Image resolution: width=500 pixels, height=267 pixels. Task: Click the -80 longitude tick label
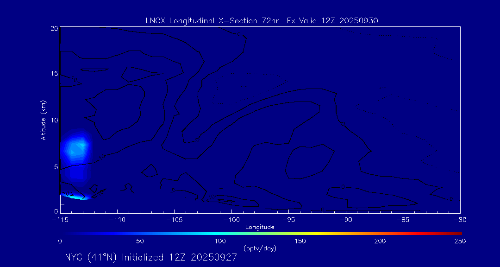pyautogui.click(x=459, y=219)
